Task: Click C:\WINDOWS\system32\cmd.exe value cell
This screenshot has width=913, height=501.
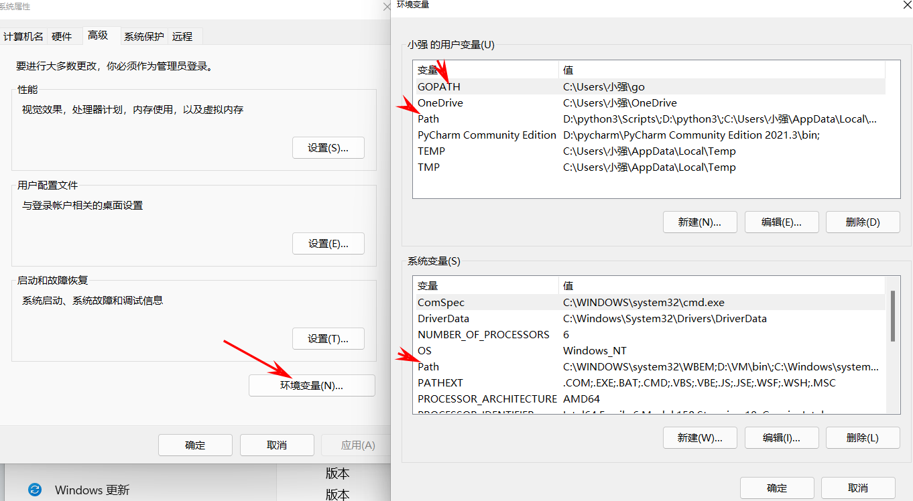Action: [x=644, y=302]
